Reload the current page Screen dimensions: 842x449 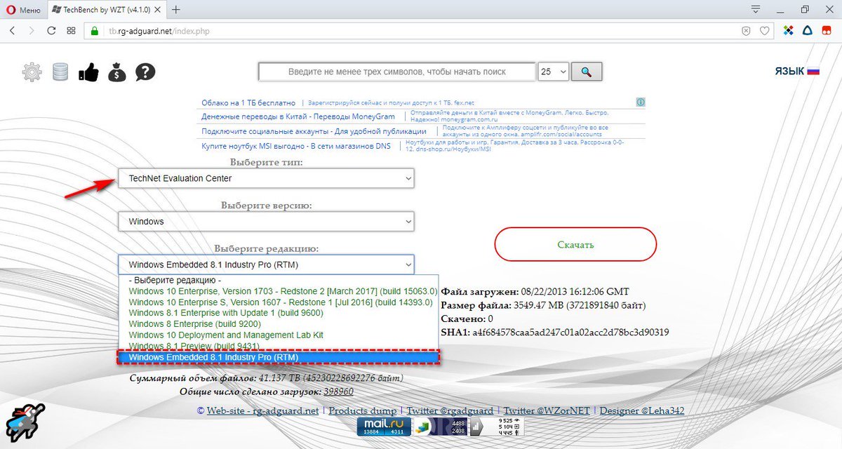(51, 31)
